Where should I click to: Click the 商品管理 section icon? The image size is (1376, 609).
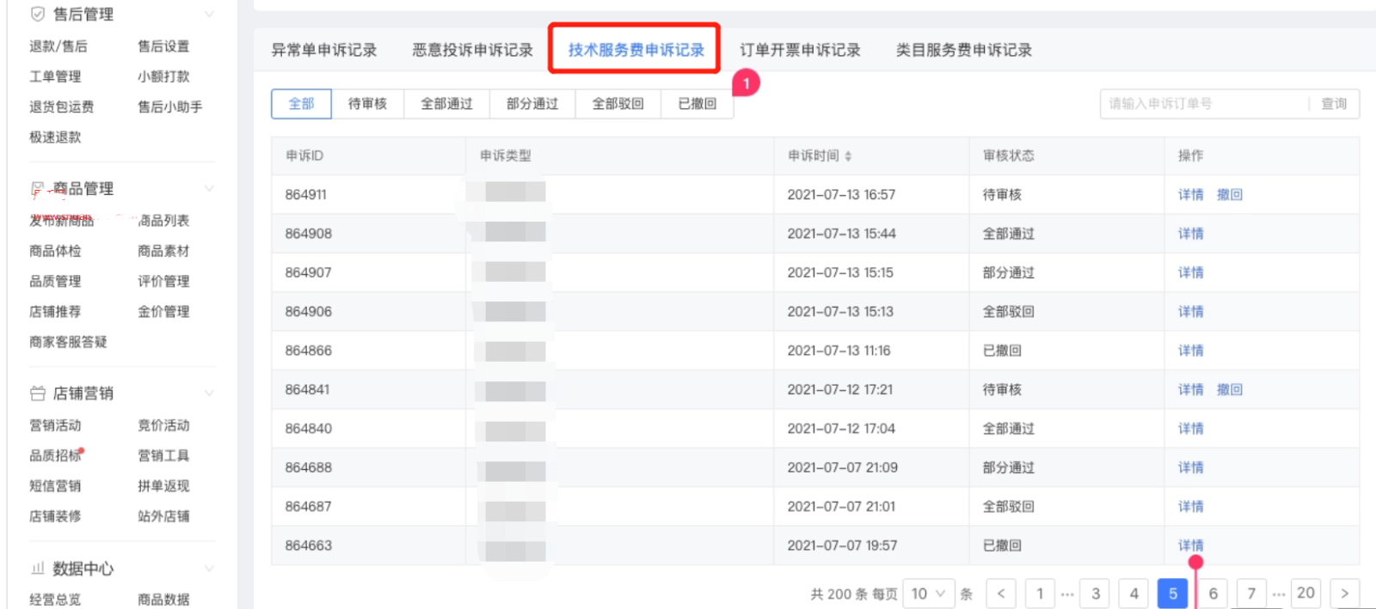tap(38, 188)
